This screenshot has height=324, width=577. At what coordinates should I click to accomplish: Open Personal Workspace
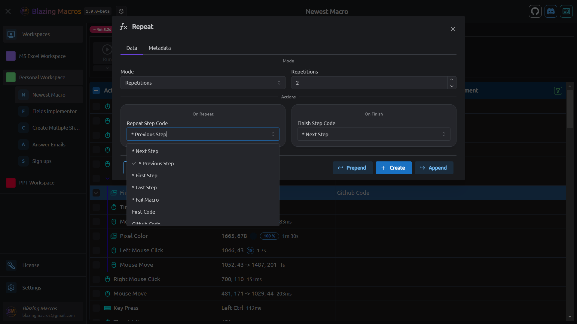pos(43,77)
